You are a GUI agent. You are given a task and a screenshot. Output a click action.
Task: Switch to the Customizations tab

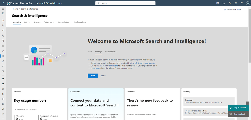(x=64, y=22)
